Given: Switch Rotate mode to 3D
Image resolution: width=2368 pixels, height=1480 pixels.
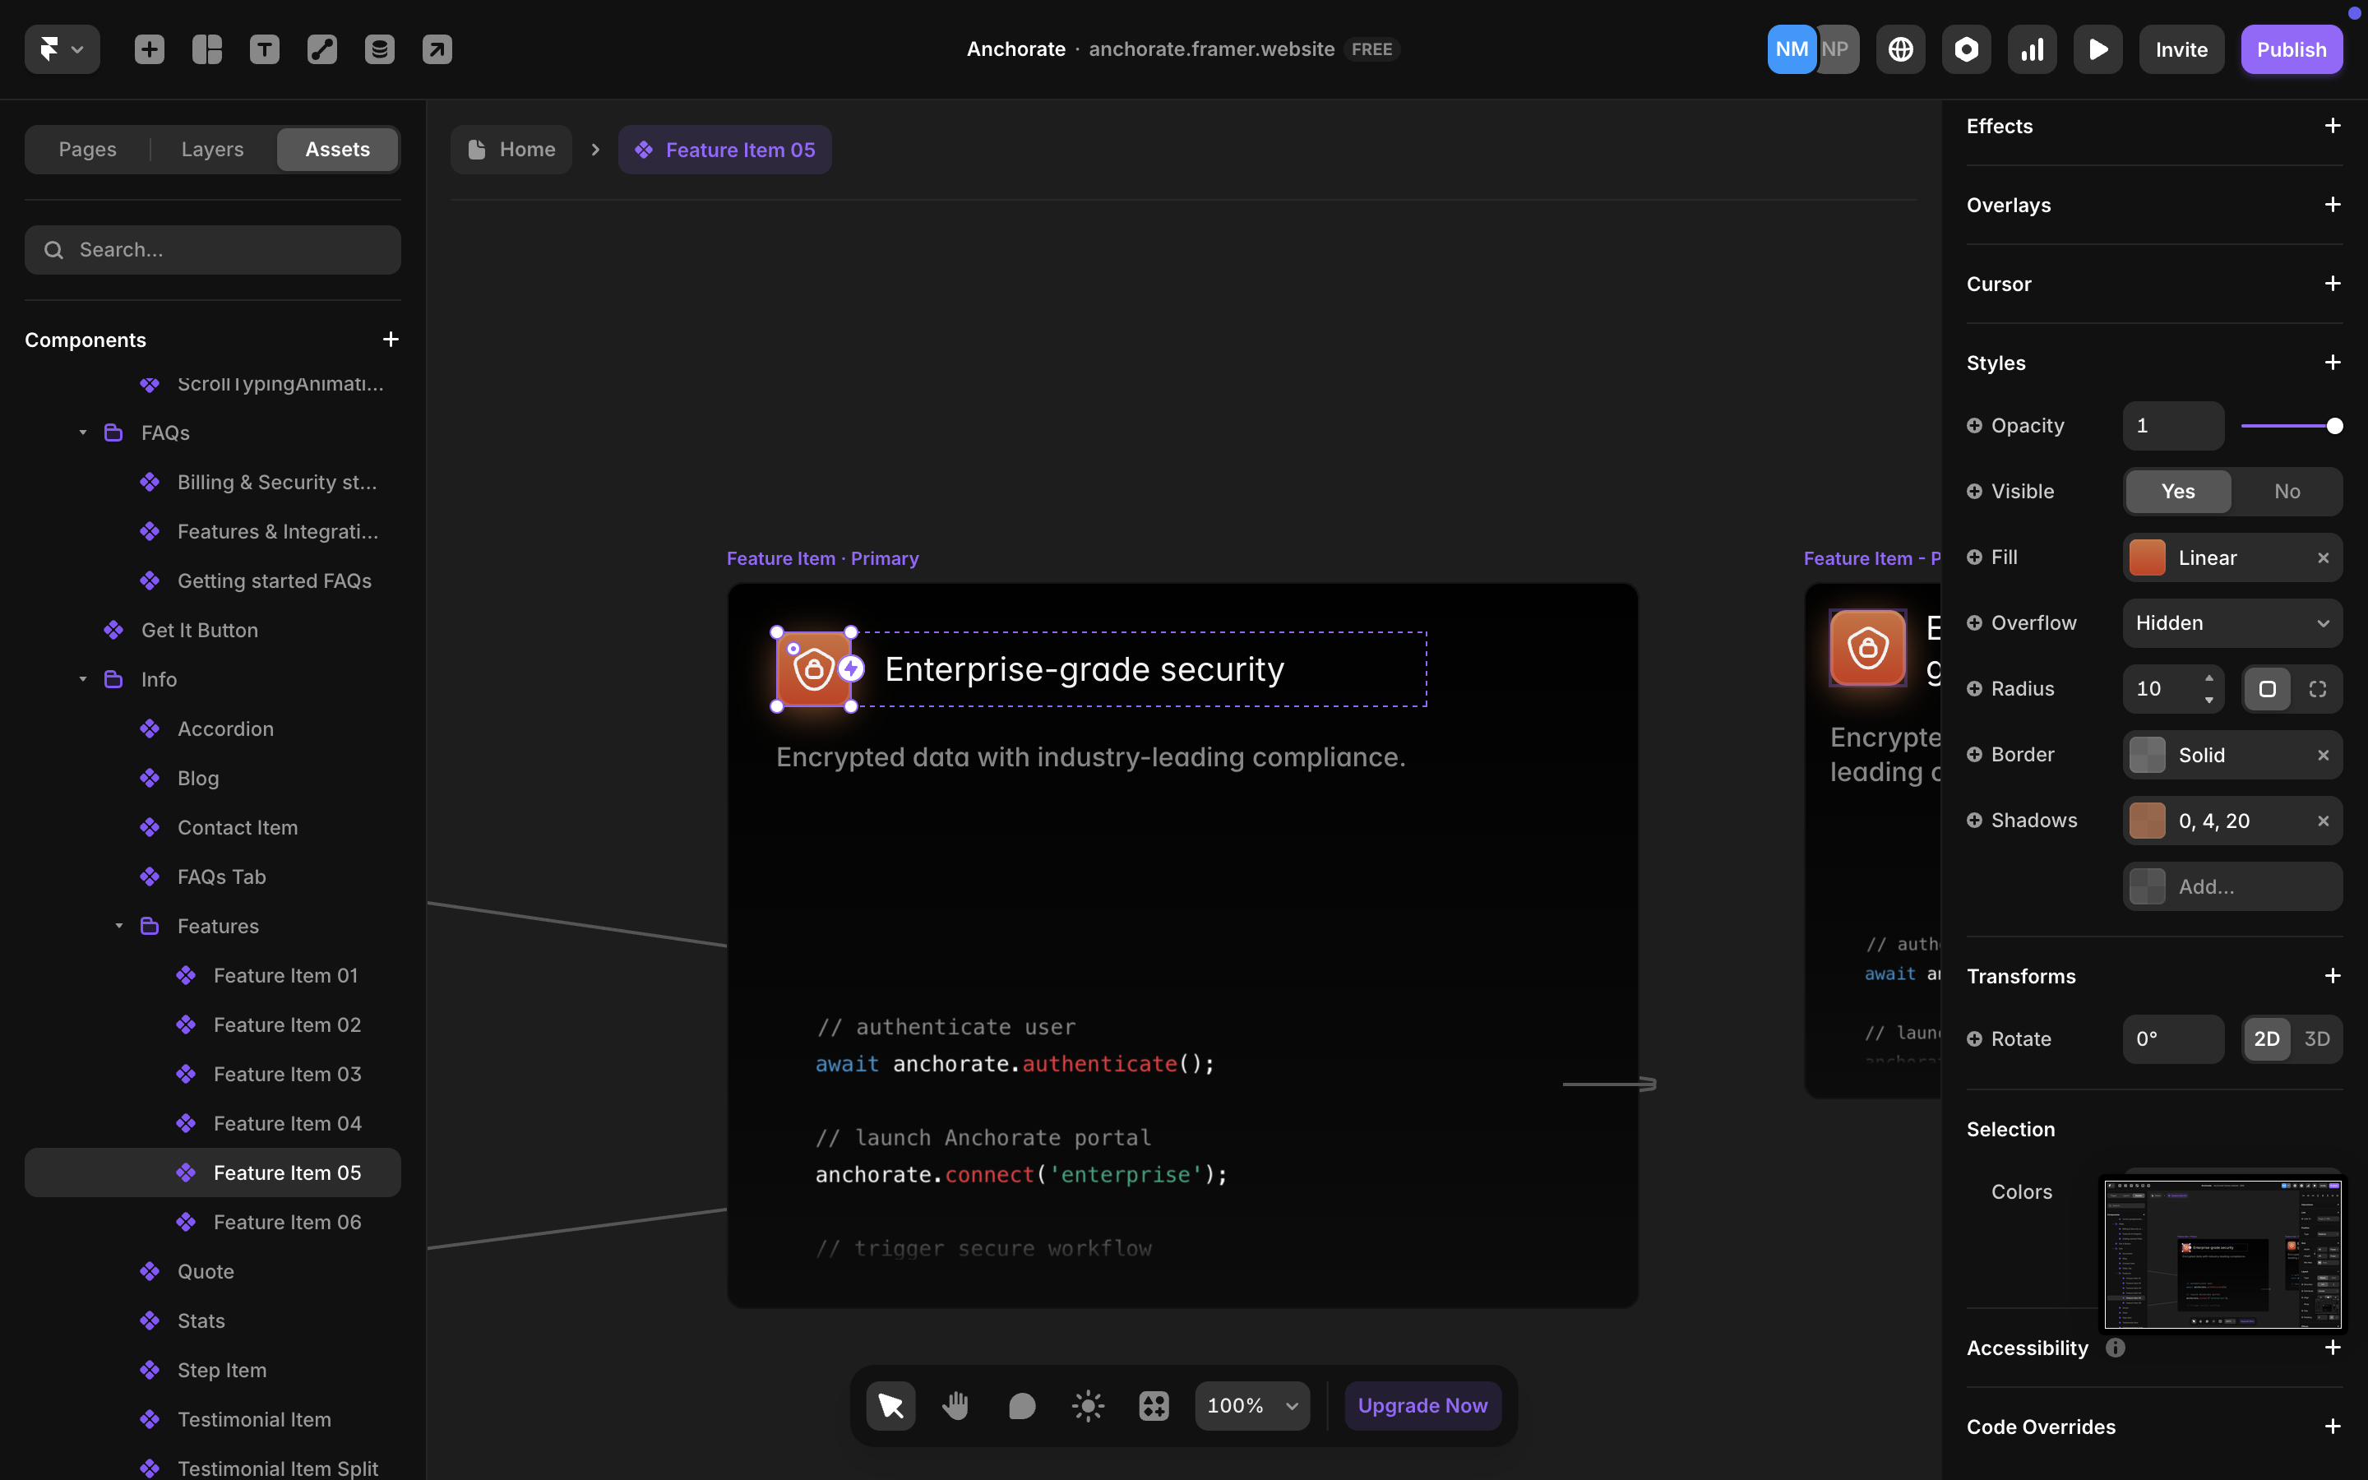Looking at the screenshot, I should [x=2316, y=1038].
